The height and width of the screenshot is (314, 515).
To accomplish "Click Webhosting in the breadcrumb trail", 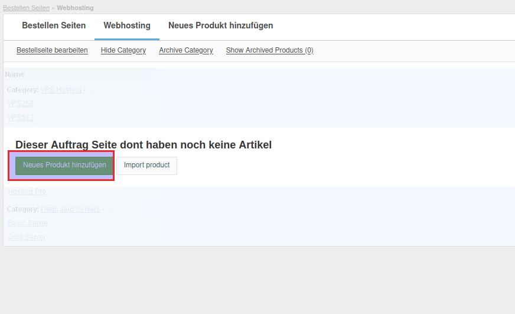I will click(x=75, y=8).
